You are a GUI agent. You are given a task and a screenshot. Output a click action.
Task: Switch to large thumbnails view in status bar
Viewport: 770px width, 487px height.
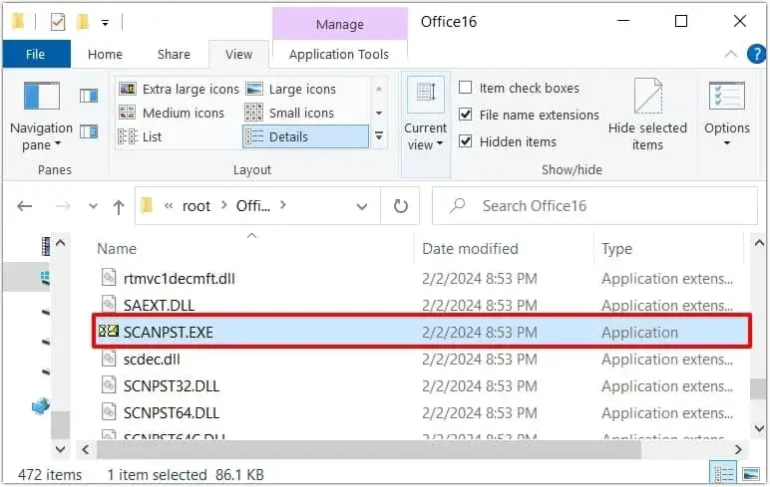coord(751,474)
